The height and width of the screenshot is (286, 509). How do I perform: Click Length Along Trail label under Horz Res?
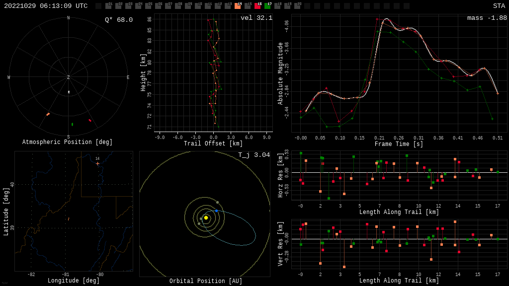point(399,212)
